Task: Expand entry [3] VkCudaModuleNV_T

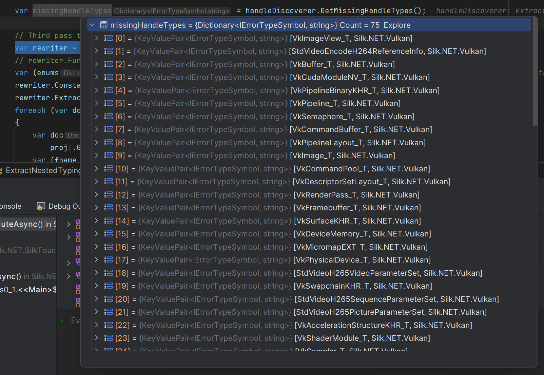Action: pyautogui.click(x=97, y=77)
